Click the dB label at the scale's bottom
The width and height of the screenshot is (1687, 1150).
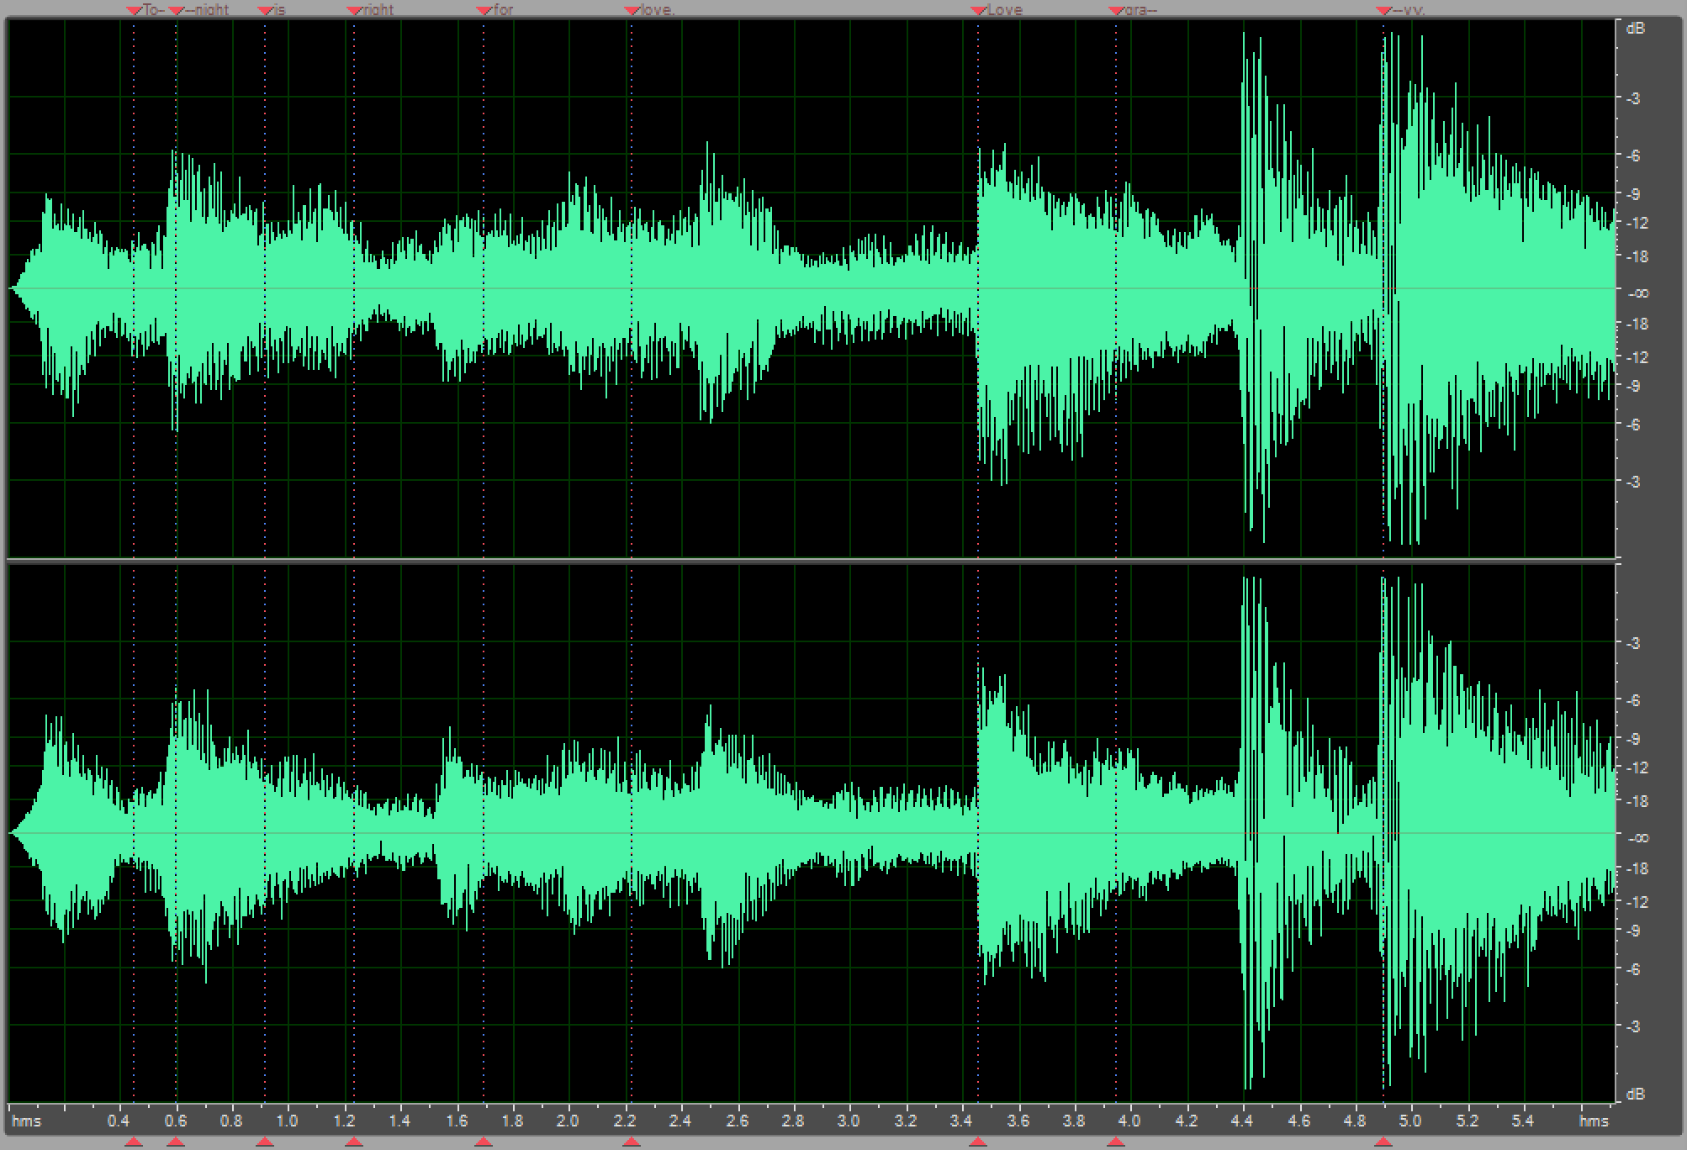[1636, 1094]
